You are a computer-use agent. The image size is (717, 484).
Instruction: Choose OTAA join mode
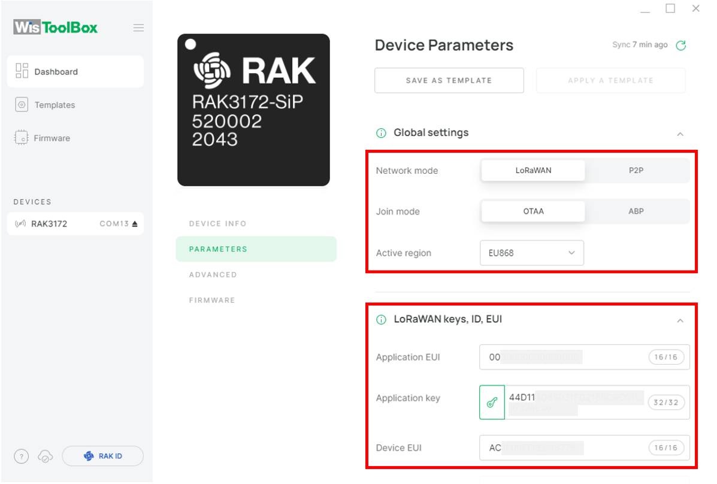(x=533, y=211)
